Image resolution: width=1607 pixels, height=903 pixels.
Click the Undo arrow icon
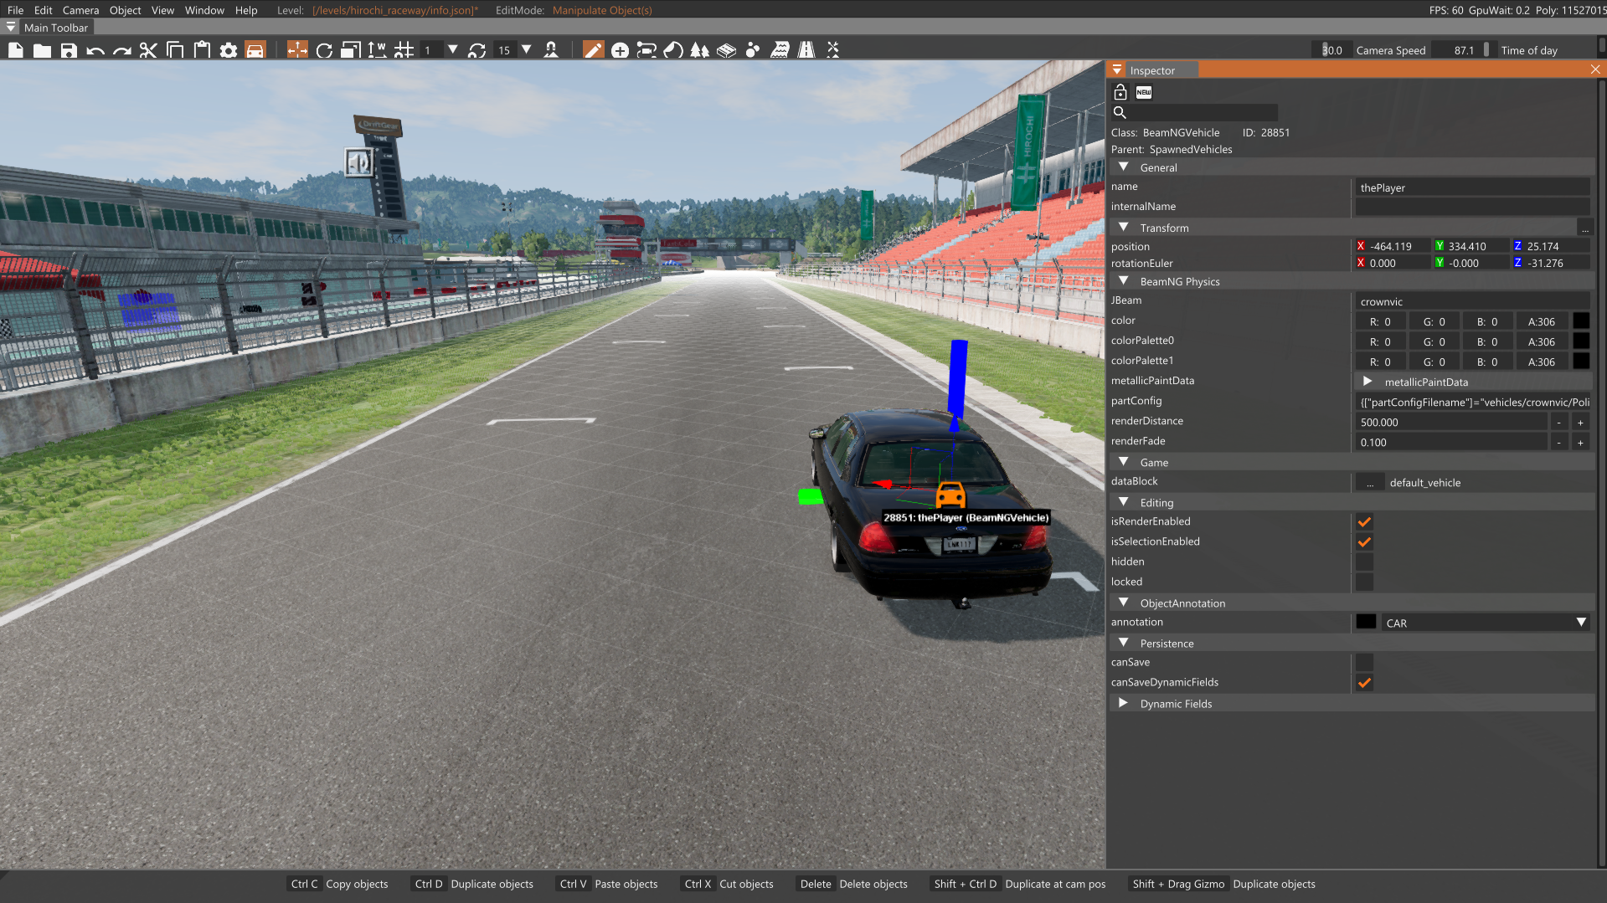click(x=95, y=50)
